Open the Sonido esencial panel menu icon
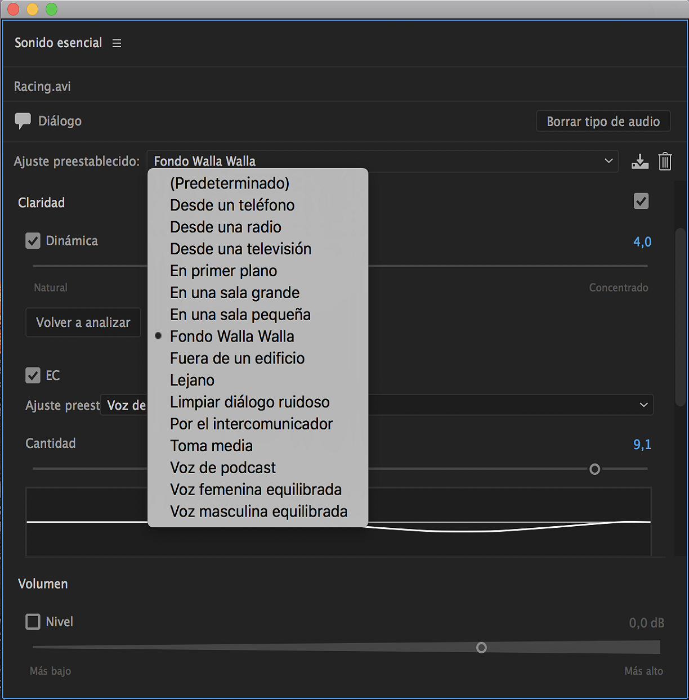The height and width of the screenshot is (700, 689). click(117, 43)
